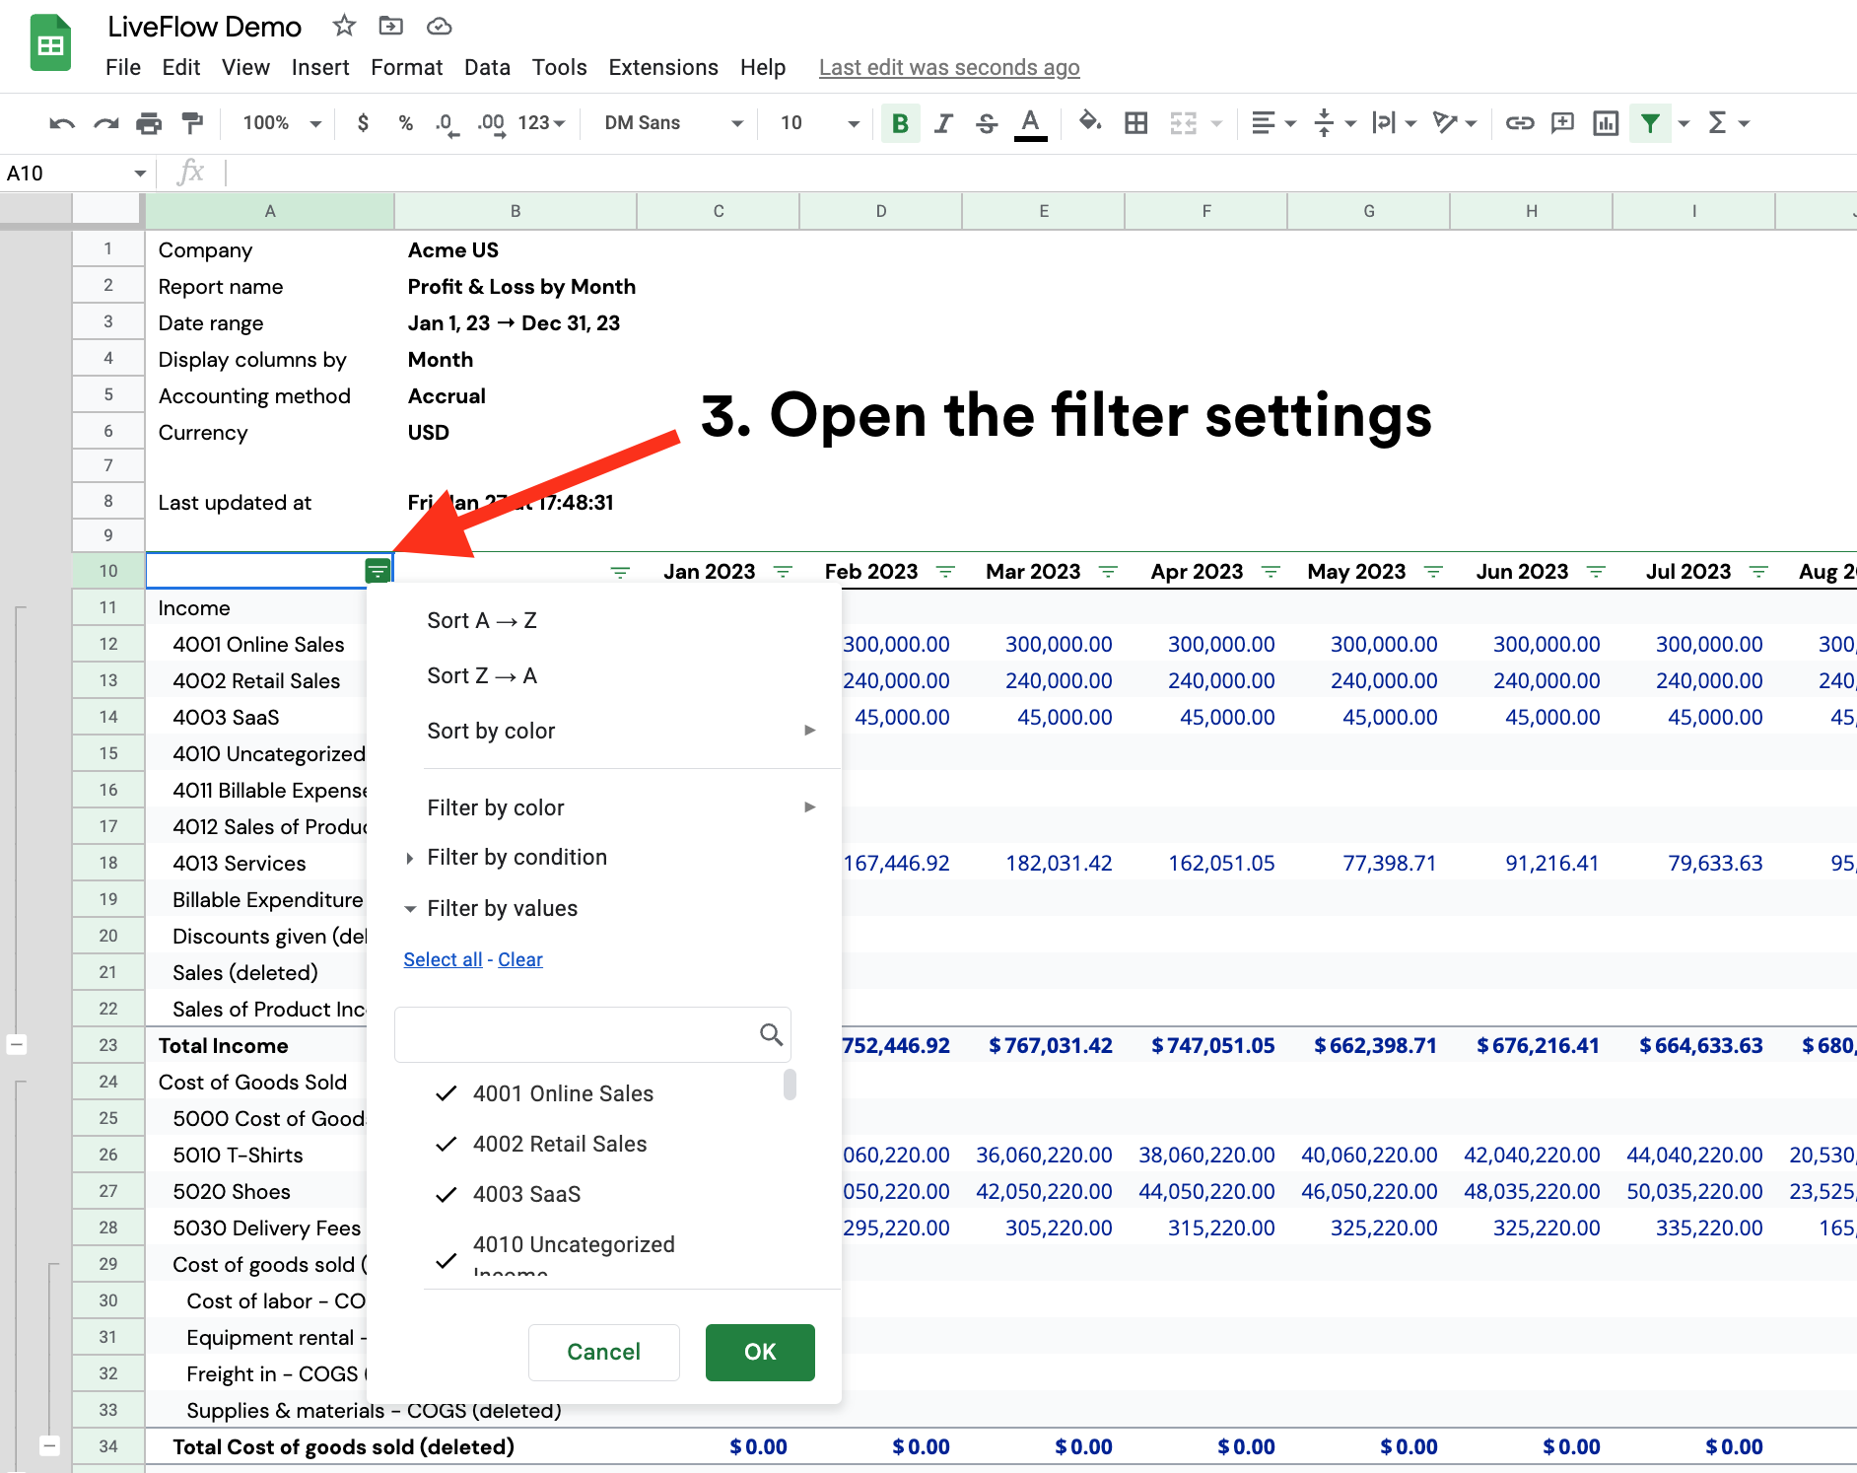This screenshot has height=1473, width=1857.
Task: Open the Insert menu
Action: click(x=320, y=67)
